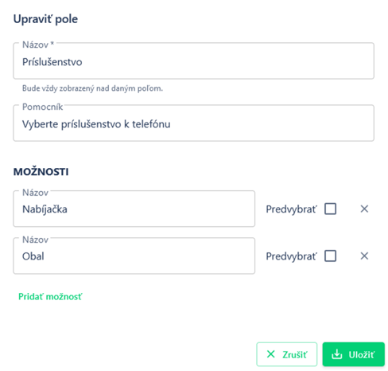The image size is (388, 371).
Task: Focus the Názov field containing Príslušenstvo
Action: 193,61
